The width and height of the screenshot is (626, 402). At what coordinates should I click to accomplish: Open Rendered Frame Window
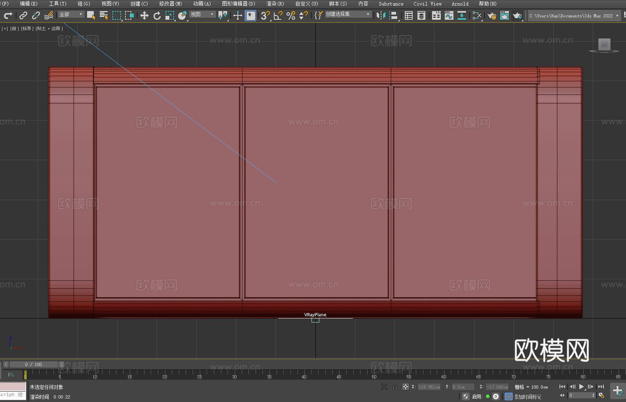505,15
